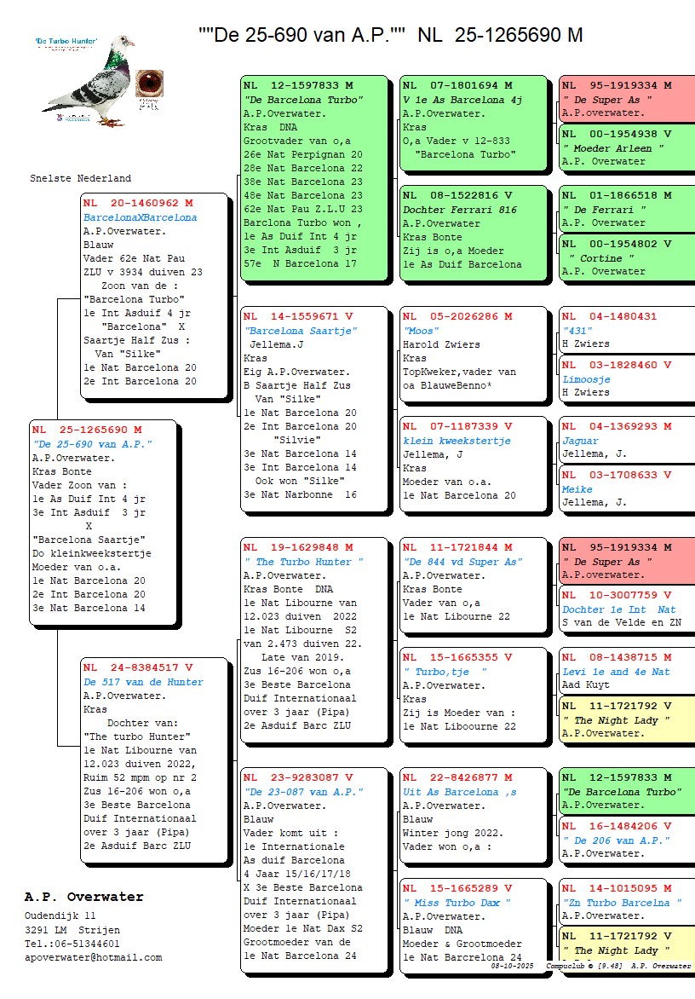Open 'De 517 van de Hunter' mother link
Viewport: 695px width, 999px height.
click(143, 682)
